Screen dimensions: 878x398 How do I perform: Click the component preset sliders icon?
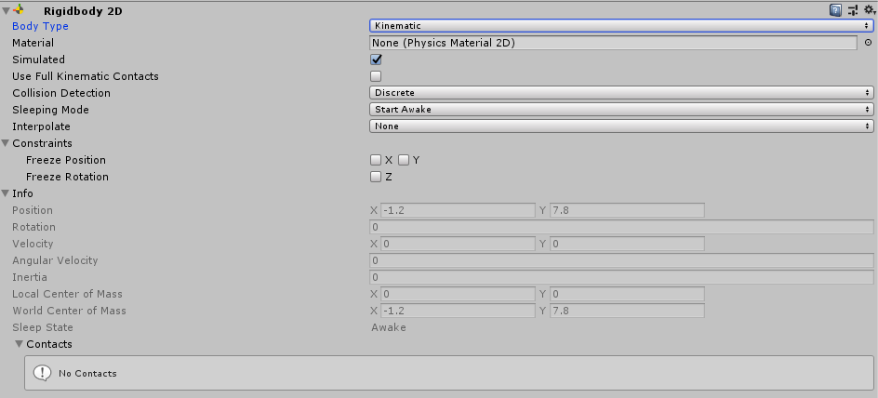click(x=853, y=9)
